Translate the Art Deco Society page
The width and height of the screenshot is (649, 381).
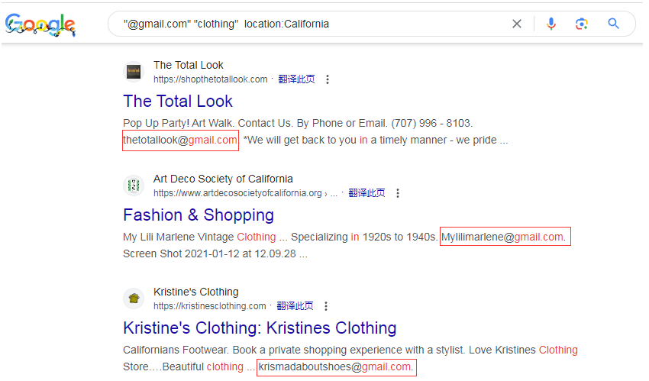click(366, 193)
